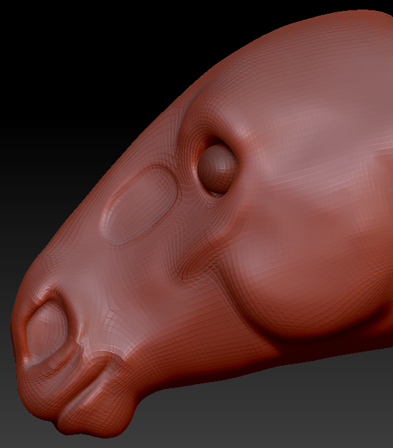The width and height of the screenshot is (393, 448).
Task: Click the oval depression between eye and nostril
Action: click(x=139, y=205)
